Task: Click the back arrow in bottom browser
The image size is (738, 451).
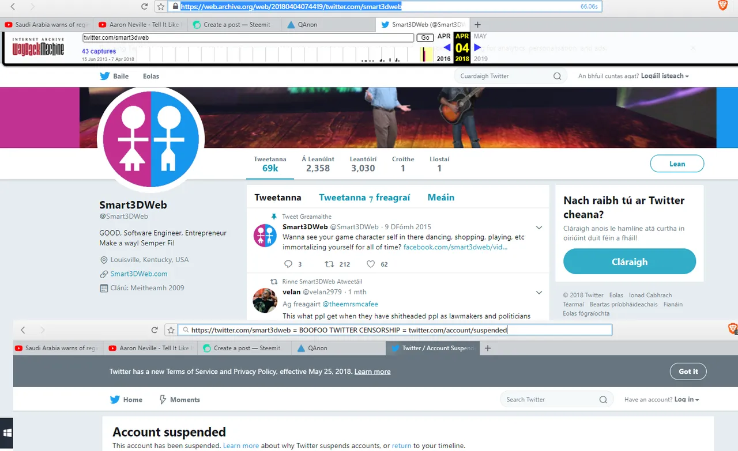Action: (x=22, y=330)
